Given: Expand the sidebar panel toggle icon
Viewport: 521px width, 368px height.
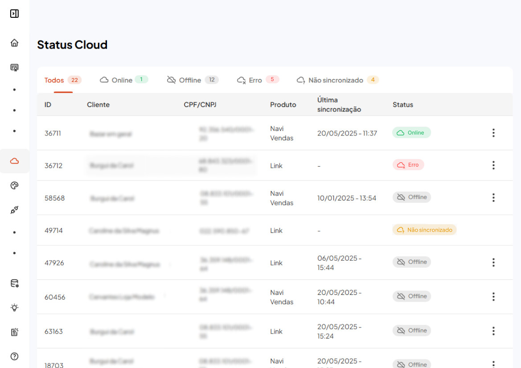Looking at the screenshot, I should point(14,14).
